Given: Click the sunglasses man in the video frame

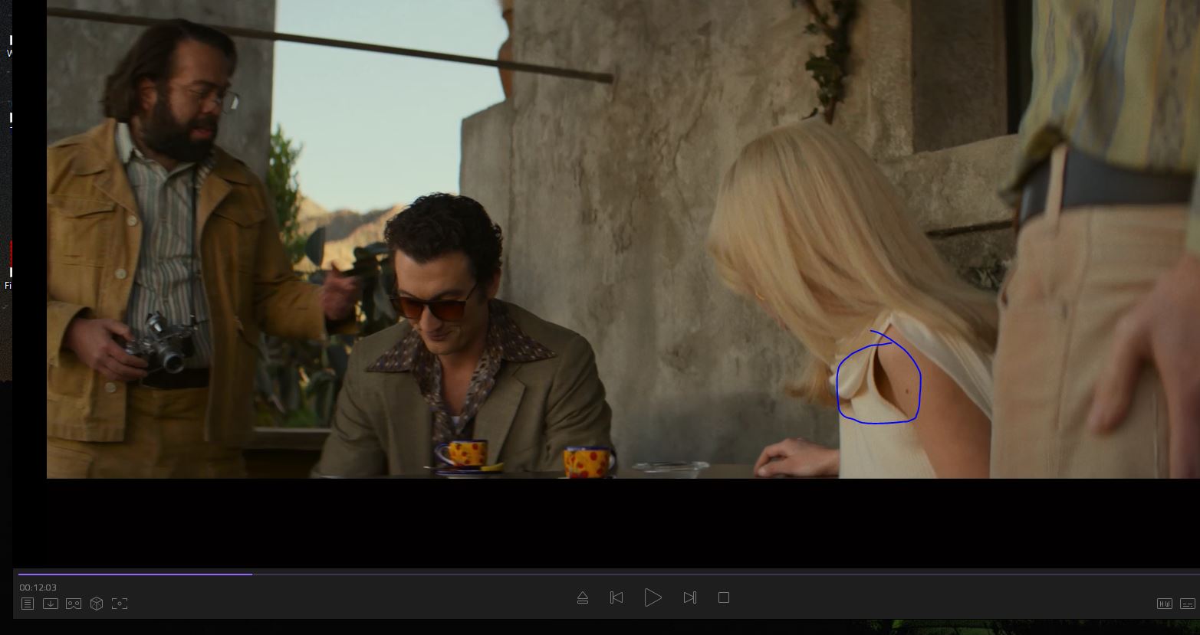Looking at the screenshot, I should 445,306.
